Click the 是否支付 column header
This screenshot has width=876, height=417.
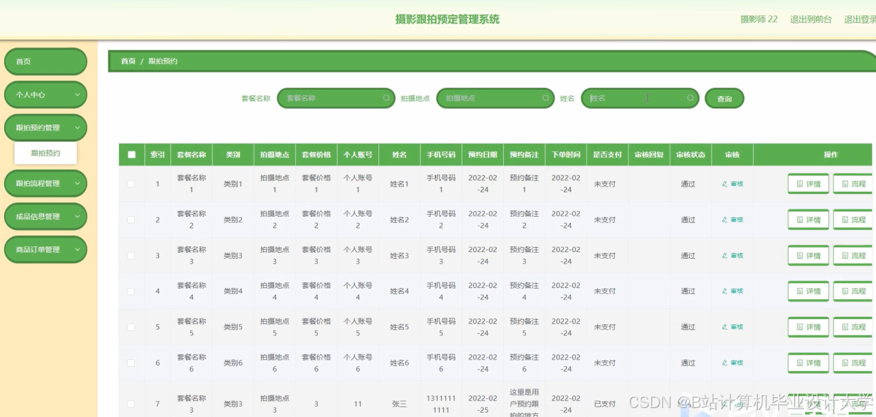coord(607,155)
